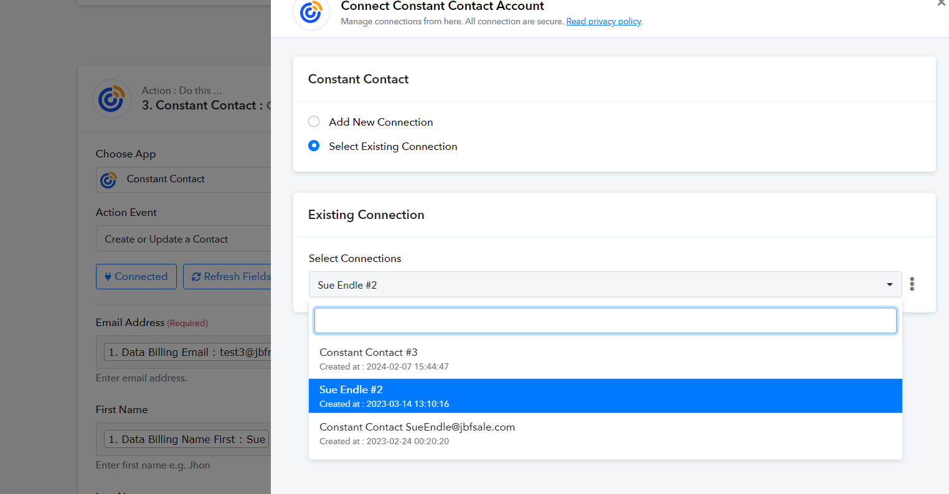Click the Constant Contact logo in dialog header
This screenshot has width=949, height=494.
pos(311,12)
